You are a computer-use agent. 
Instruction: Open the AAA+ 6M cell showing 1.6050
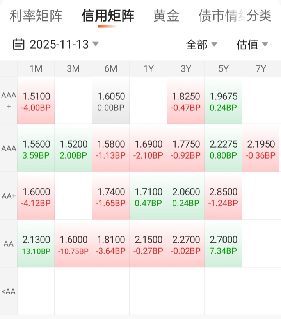[111, 101]
